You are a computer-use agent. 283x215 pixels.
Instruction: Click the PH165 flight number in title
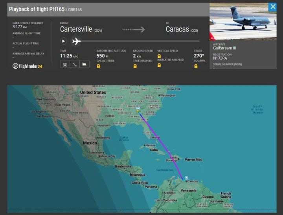pyautogui.click(x=57, y=9)
